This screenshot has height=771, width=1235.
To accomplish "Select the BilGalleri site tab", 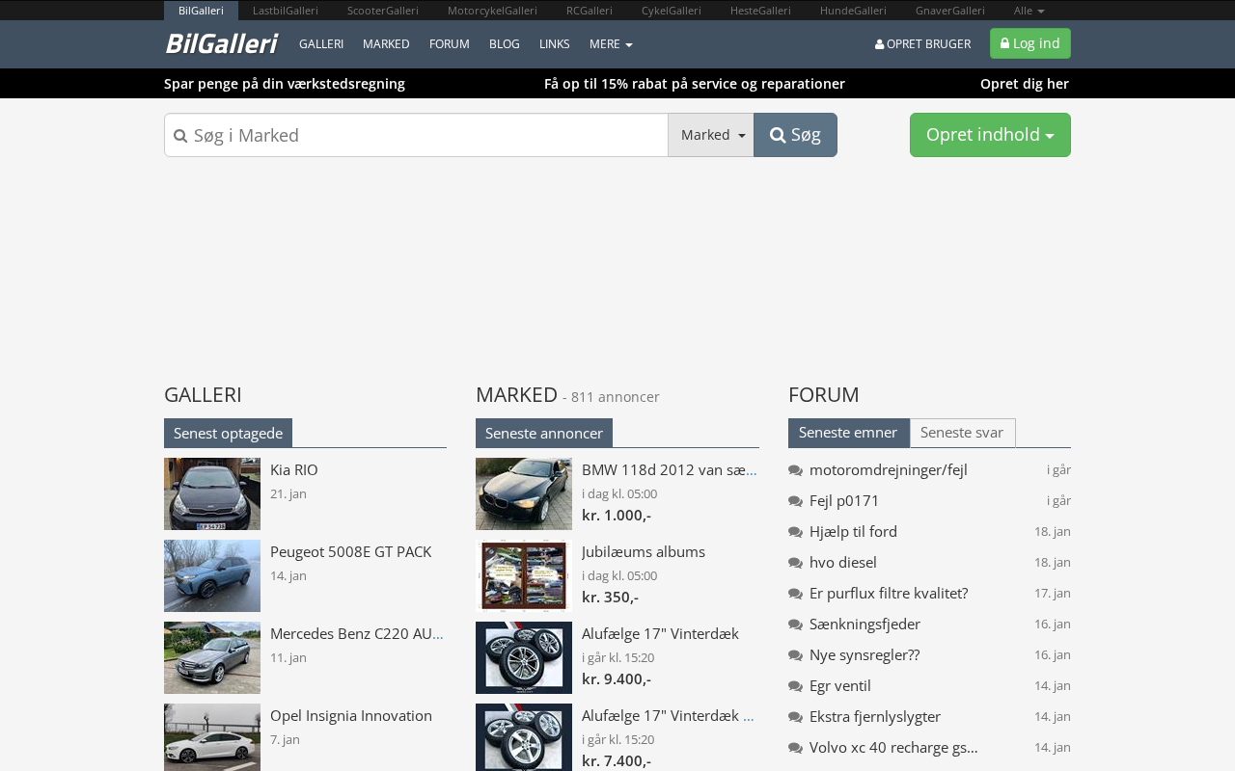I will pyautogui.click(x=201, y=11).
